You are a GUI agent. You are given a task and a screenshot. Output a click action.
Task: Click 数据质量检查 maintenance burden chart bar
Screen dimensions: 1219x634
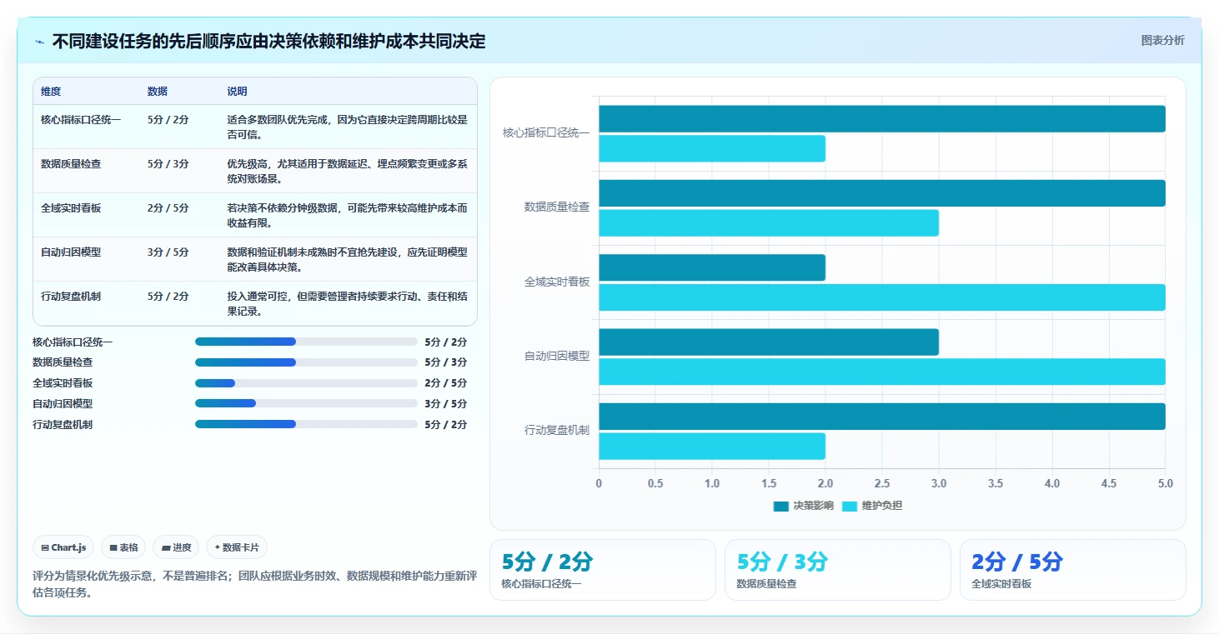(x=769, y=223)
